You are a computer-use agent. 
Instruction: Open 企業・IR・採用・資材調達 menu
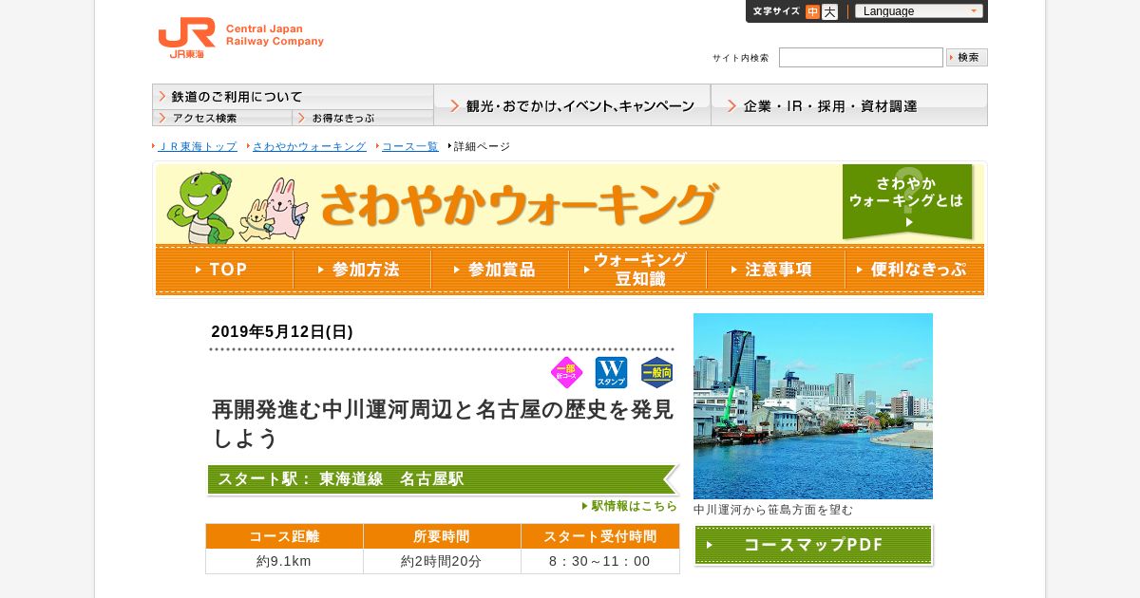point(849,104)
